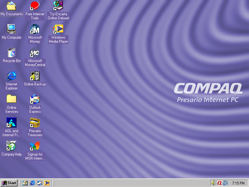
Task: Launch Windows Media Player from Quick Launch
Action: [47, 183]
